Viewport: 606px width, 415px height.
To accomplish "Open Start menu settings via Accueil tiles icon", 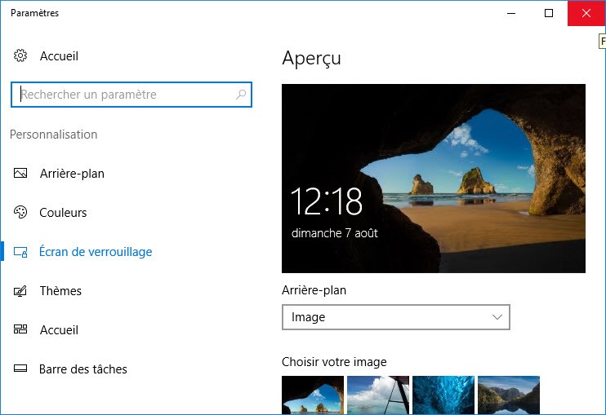I will point(20,330).
